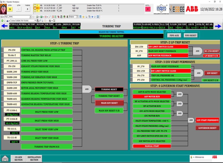Go to CO-GEN SECTION tab
This screenshot has height=163, width=223.
point(18,158)
